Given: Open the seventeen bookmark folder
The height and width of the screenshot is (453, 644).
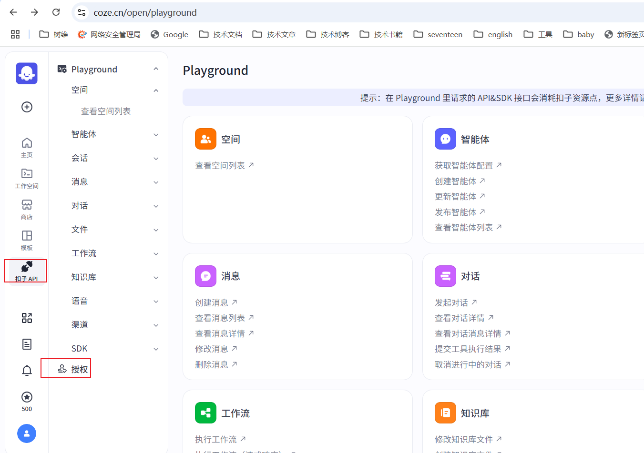Looking at the screenshot, I should pos(438,34).
